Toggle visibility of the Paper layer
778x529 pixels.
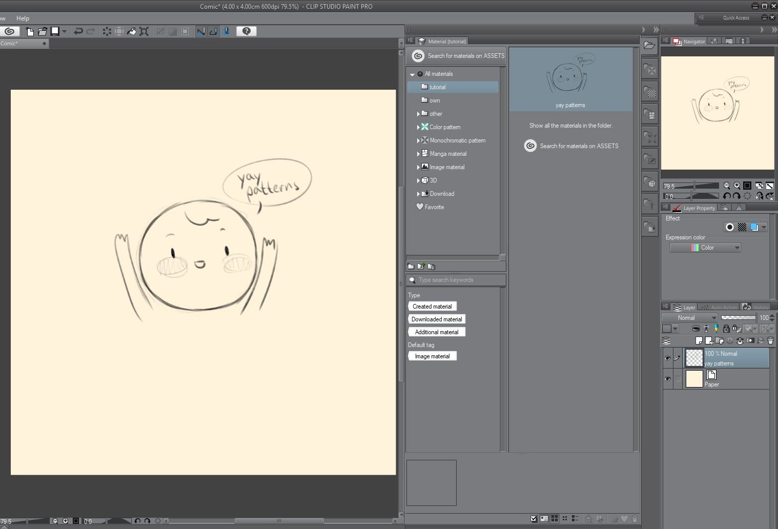(x=667, y=379)
